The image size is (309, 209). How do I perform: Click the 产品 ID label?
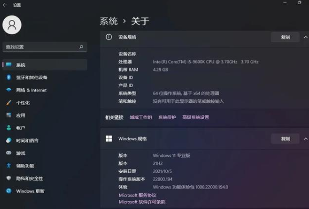point(126,85)
